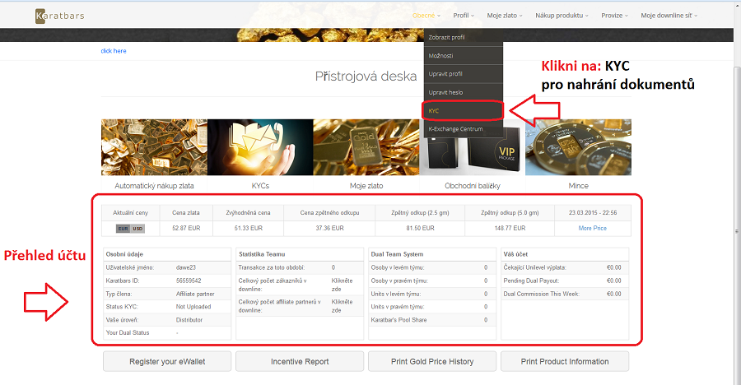
Task: Switch currency to EUR
Action: [x=123, y=229]
